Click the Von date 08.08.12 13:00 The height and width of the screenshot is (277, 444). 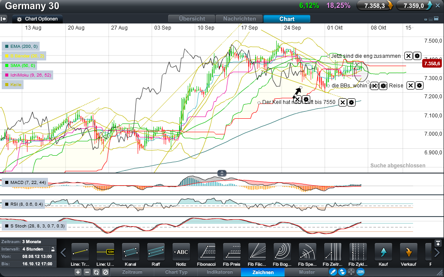click(x=37, y=257)
